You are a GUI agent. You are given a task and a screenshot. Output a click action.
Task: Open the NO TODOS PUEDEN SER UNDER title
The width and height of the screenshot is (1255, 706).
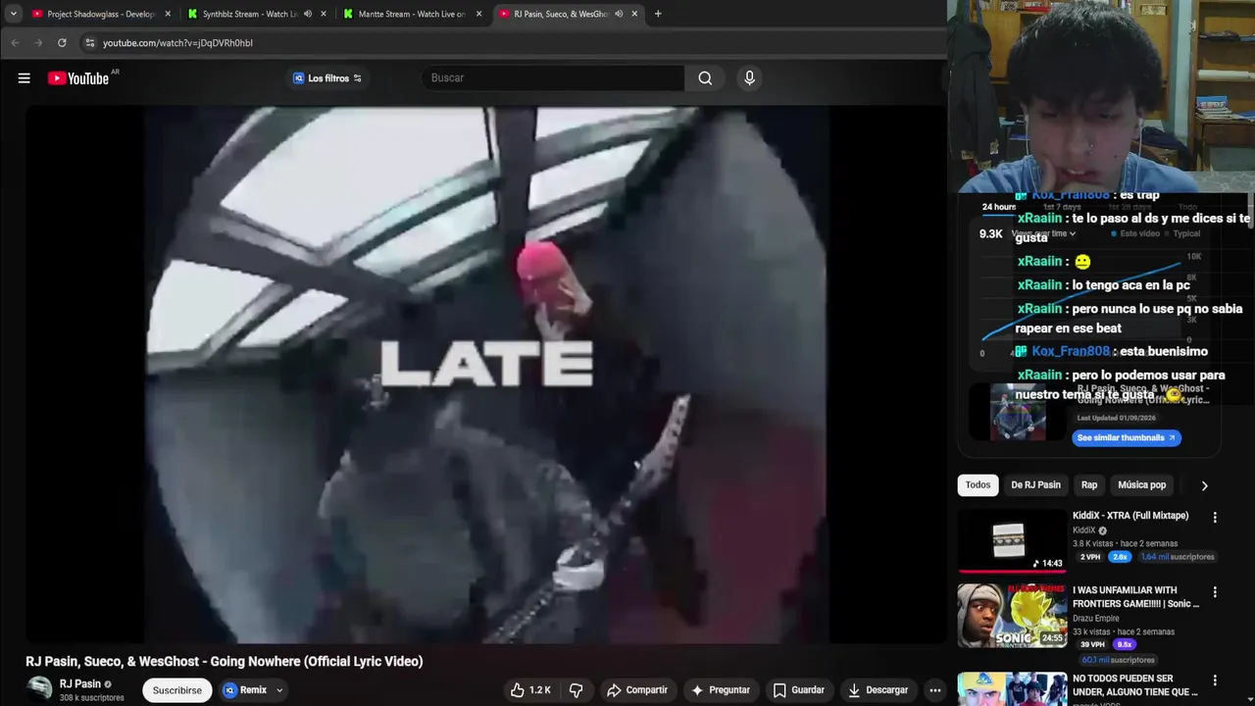[x=1135, y=685]
